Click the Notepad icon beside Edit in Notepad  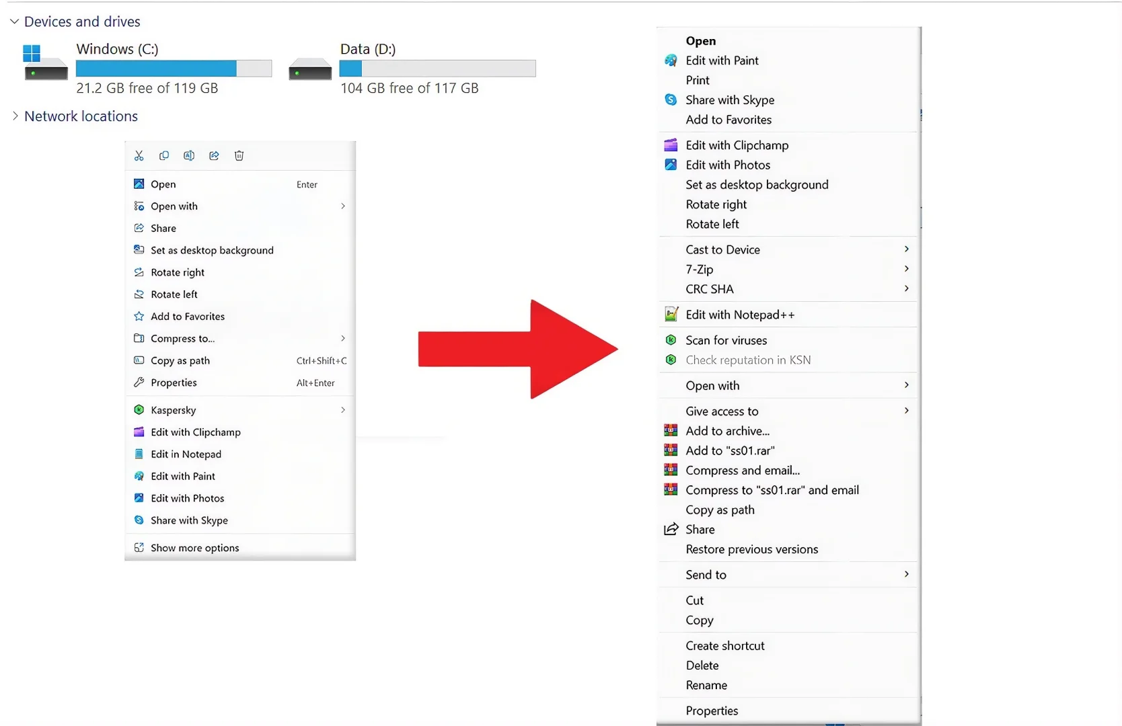pos(139,454)
